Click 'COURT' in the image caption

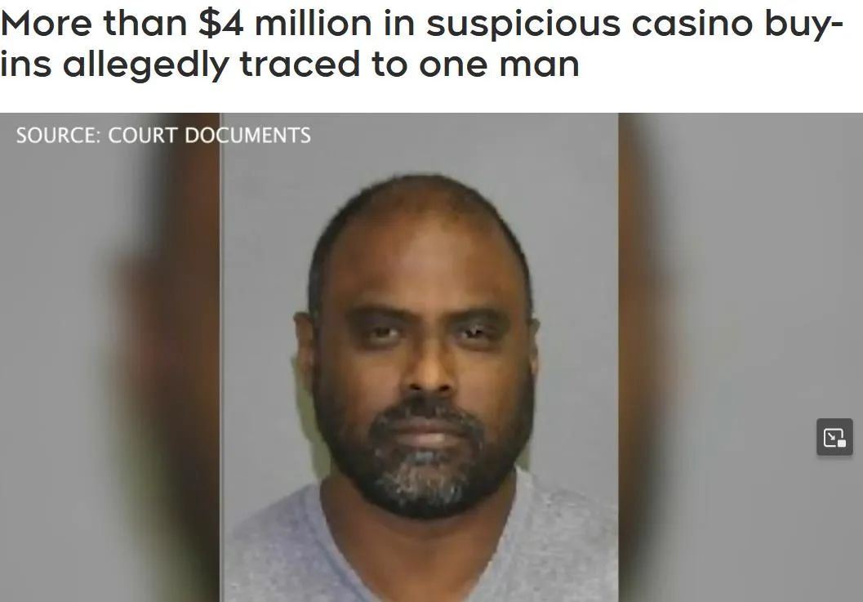click(x=143, y=135)
